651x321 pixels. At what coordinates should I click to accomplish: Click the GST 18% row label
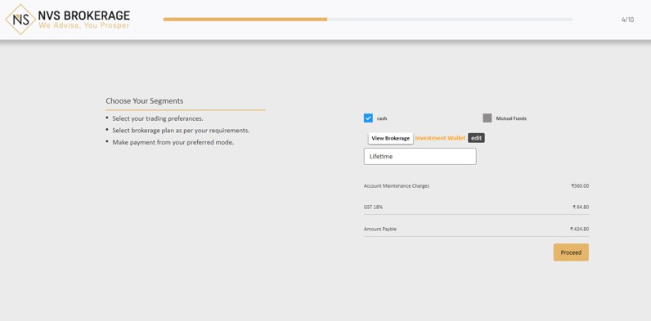373,207
